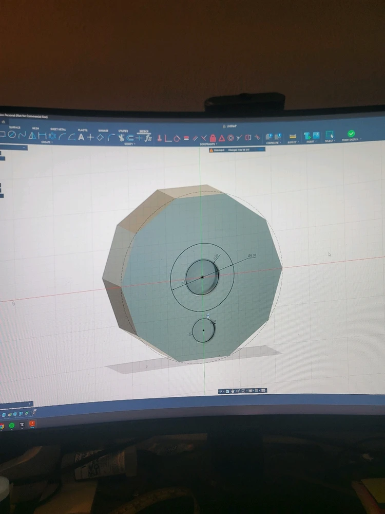Apply the Fix/Unfix lock constraint
The height and width of the screenshot is (514, 385).
(212, 138)
